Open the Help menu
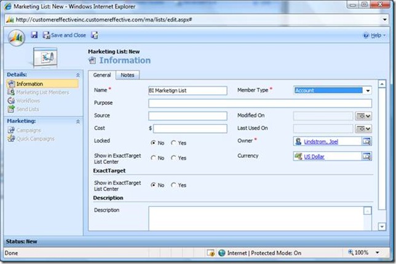 tap(374, 36)
